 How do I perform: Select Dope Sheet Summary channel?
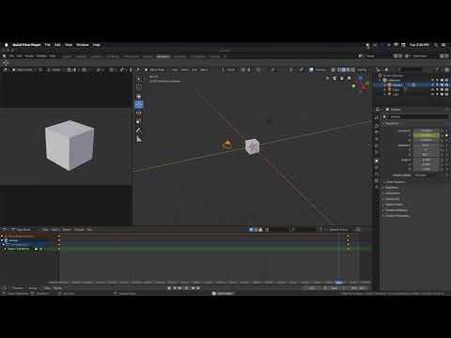coord(22,236)
